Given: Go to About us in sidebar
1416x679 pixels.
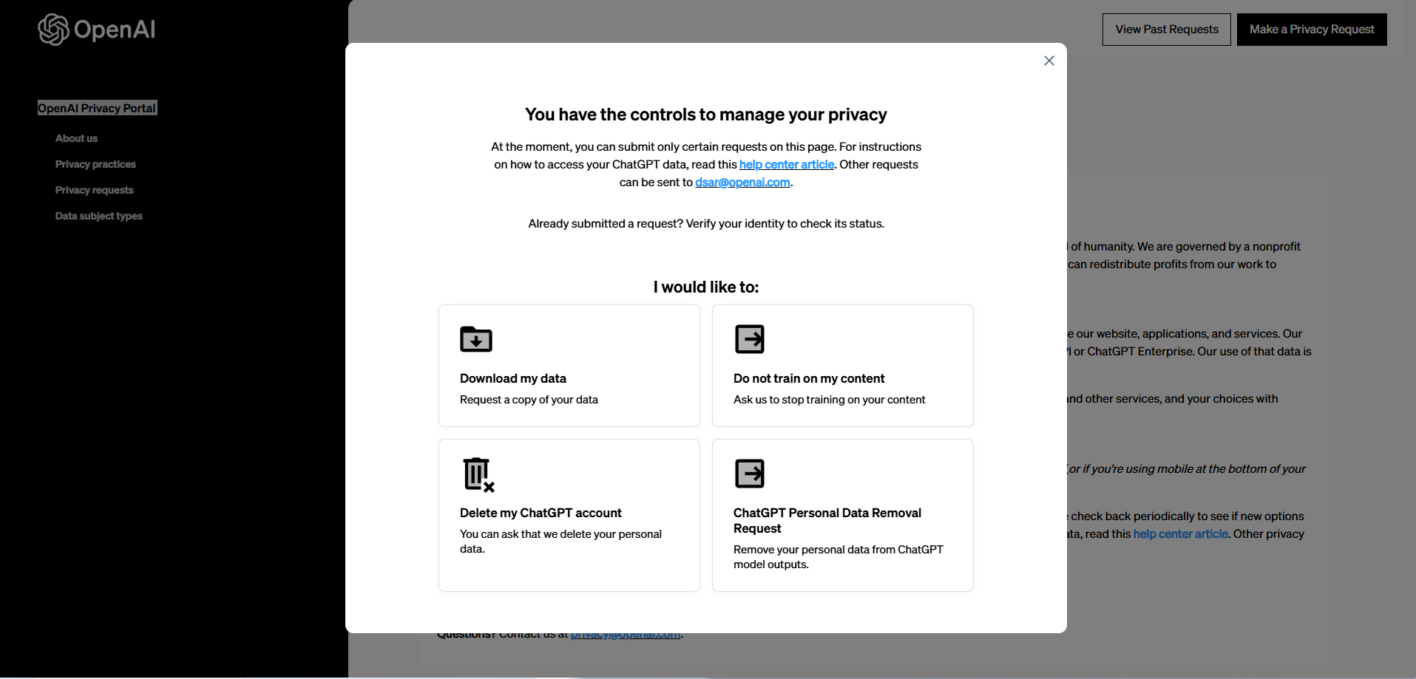Looking at the screenshot, I should (x=76, y=138).
